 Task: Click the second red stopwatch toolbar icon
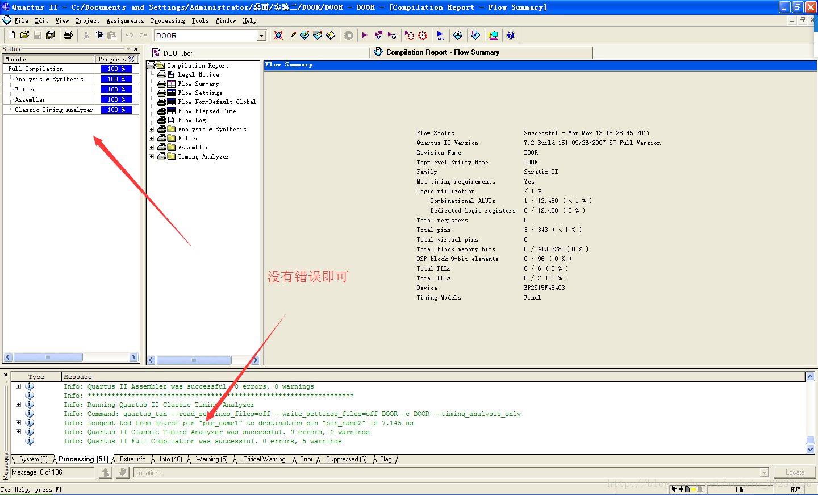[x=423, y=35]
